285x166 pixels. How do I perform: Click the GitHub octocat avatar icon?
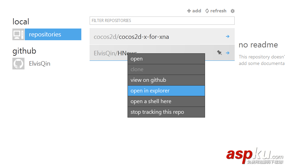[x=18, y=64]
